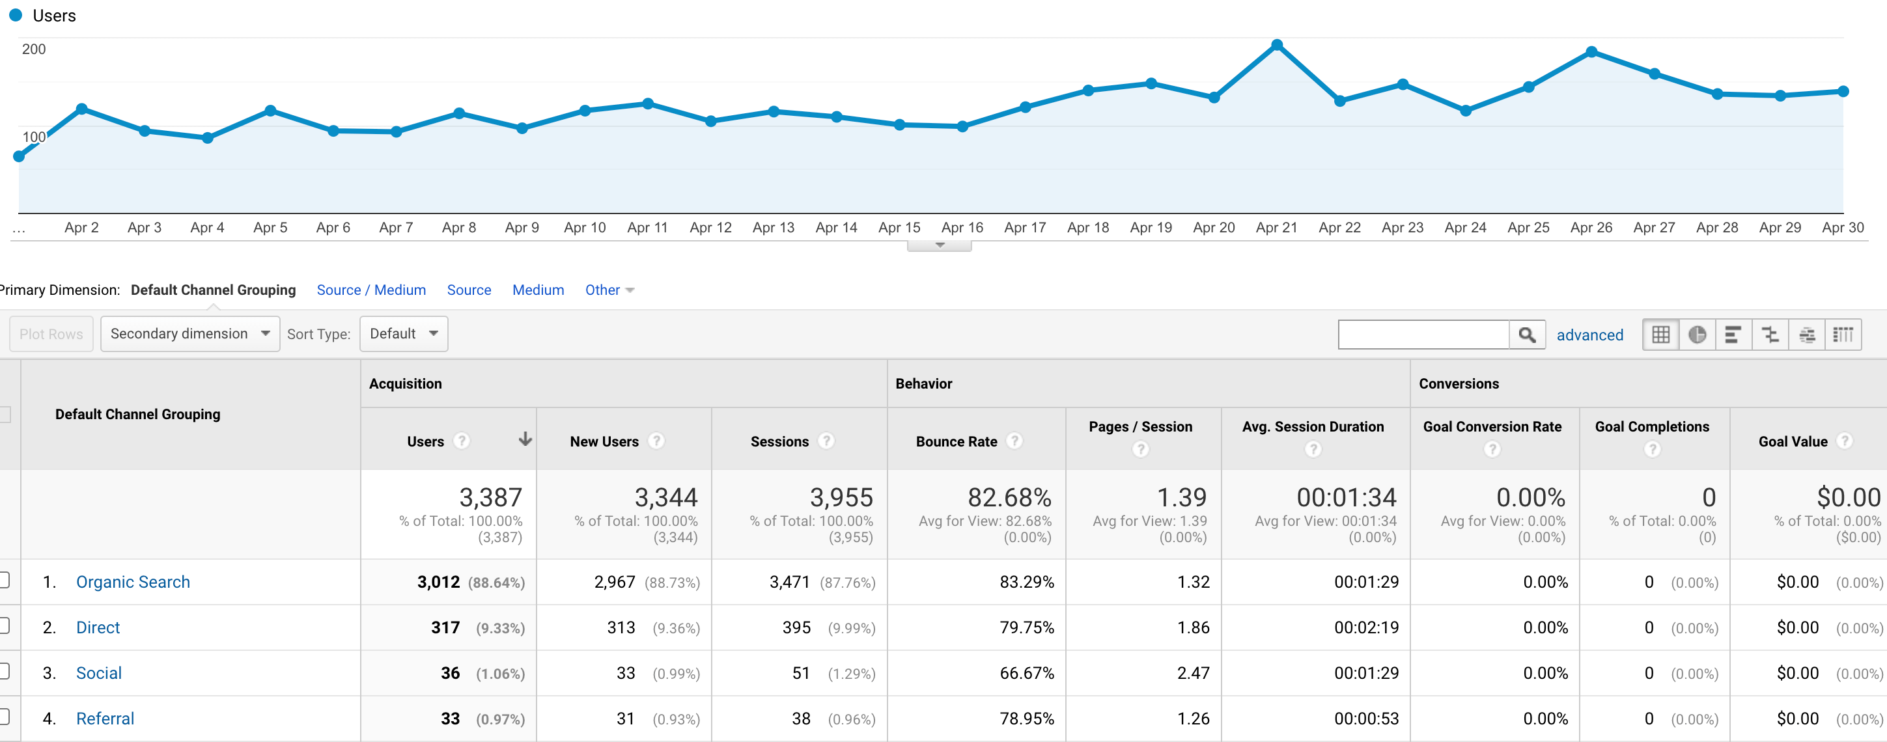Select Medium primary dimension
This screenshot has width=1887, height=742.
point(538,290)
